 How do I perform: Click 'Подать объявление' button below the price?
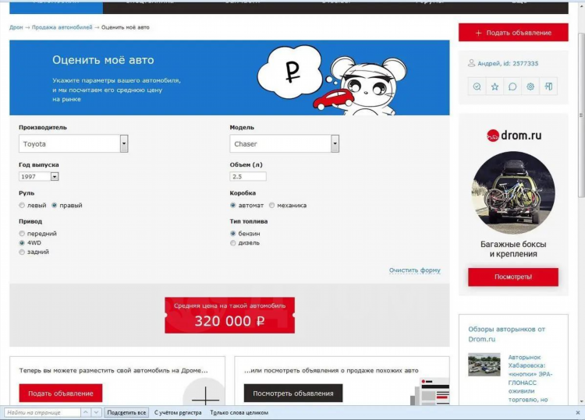60,394
